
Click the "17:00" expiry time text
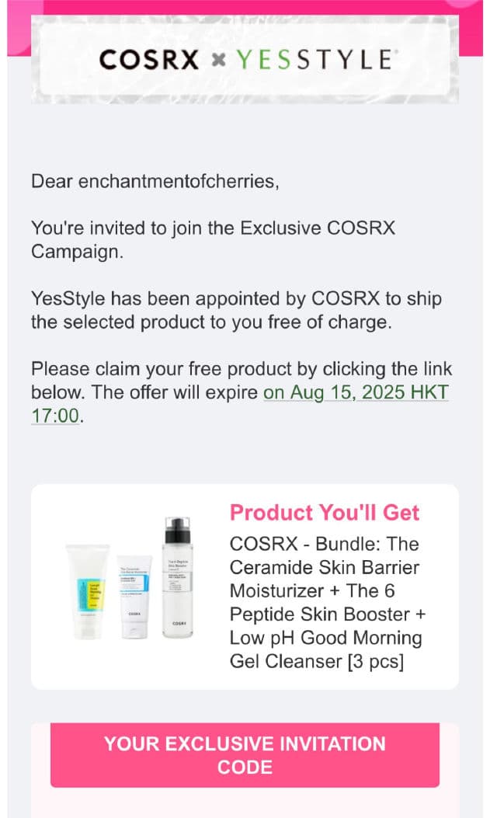point(55,416)
